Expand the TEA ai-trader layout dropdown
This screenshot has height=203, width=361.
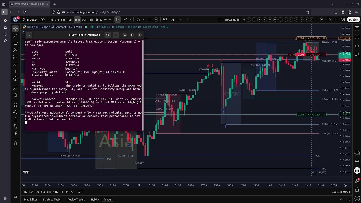coord(244,20)
